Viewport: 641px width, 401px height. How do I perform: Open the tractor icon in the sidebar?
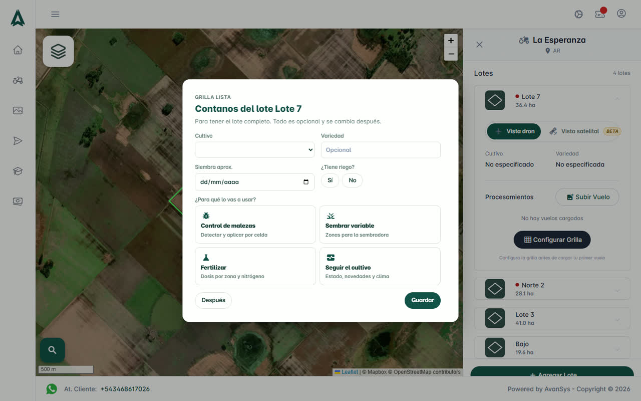pos(18,80)
